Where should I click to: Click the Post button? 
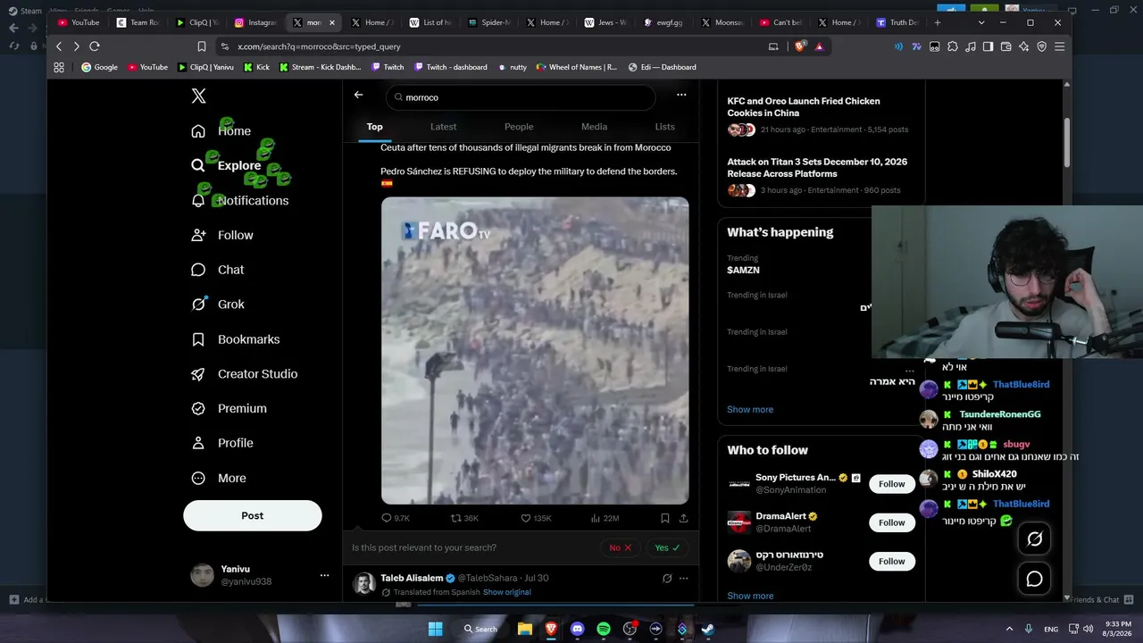tap(253, 515)
